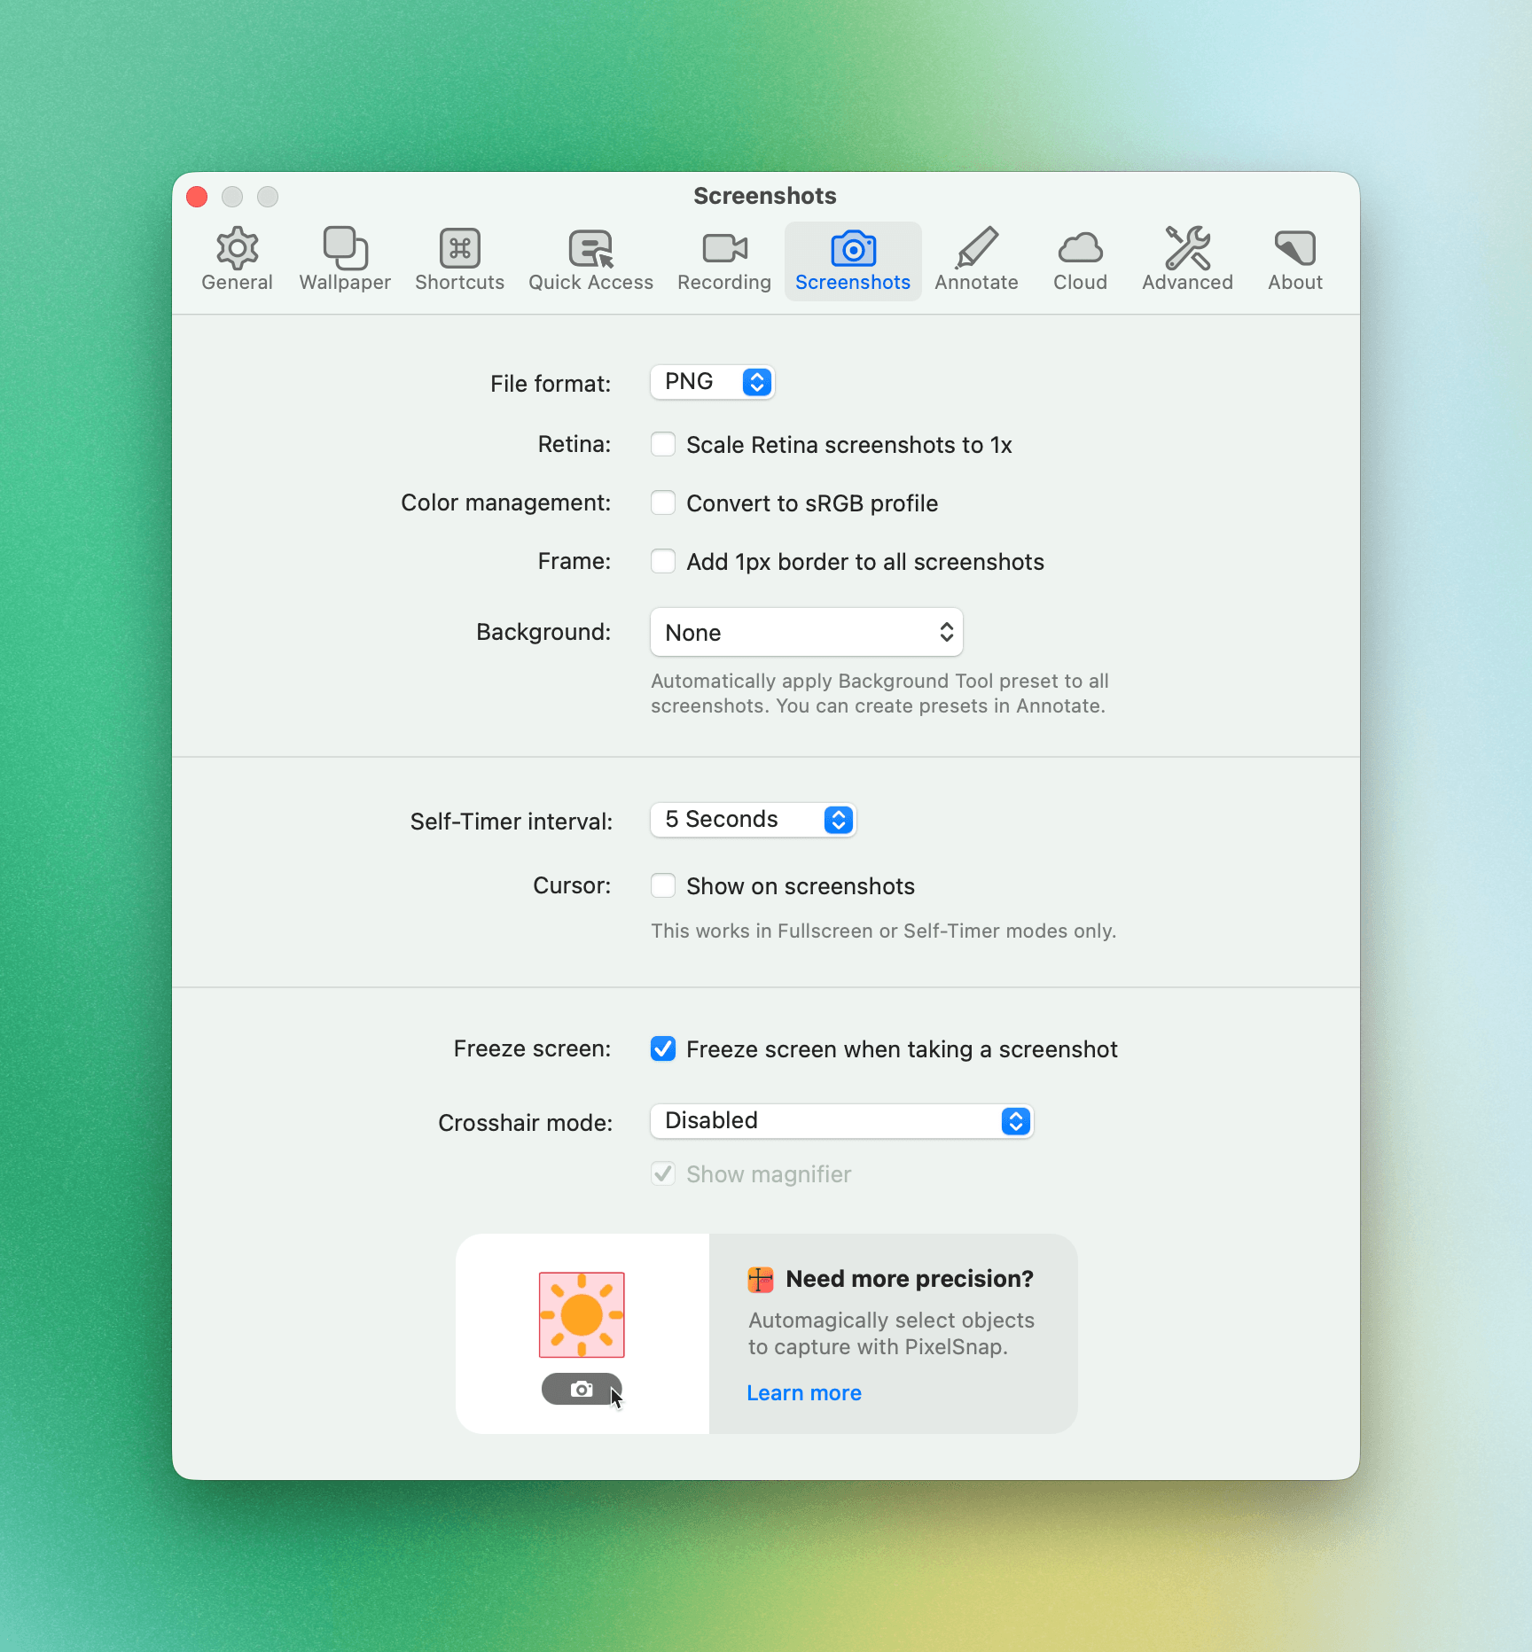Click the Need more precision? heading
Screen dimensions: 1532x1652
[910, 1279]
